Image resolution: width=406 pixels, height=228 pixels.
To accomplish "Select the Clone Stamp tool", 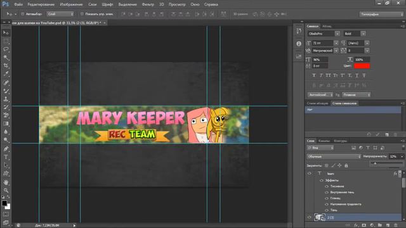I will point(6,99).
